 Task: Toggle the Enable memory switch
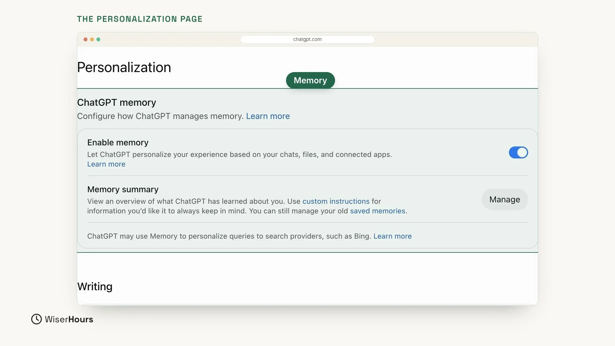coord(518,152)
